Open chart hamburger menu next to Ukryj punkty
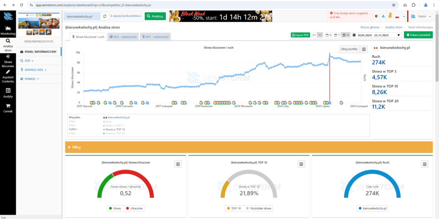The width and height of the screenshot is (439, 219). (364, 49)
